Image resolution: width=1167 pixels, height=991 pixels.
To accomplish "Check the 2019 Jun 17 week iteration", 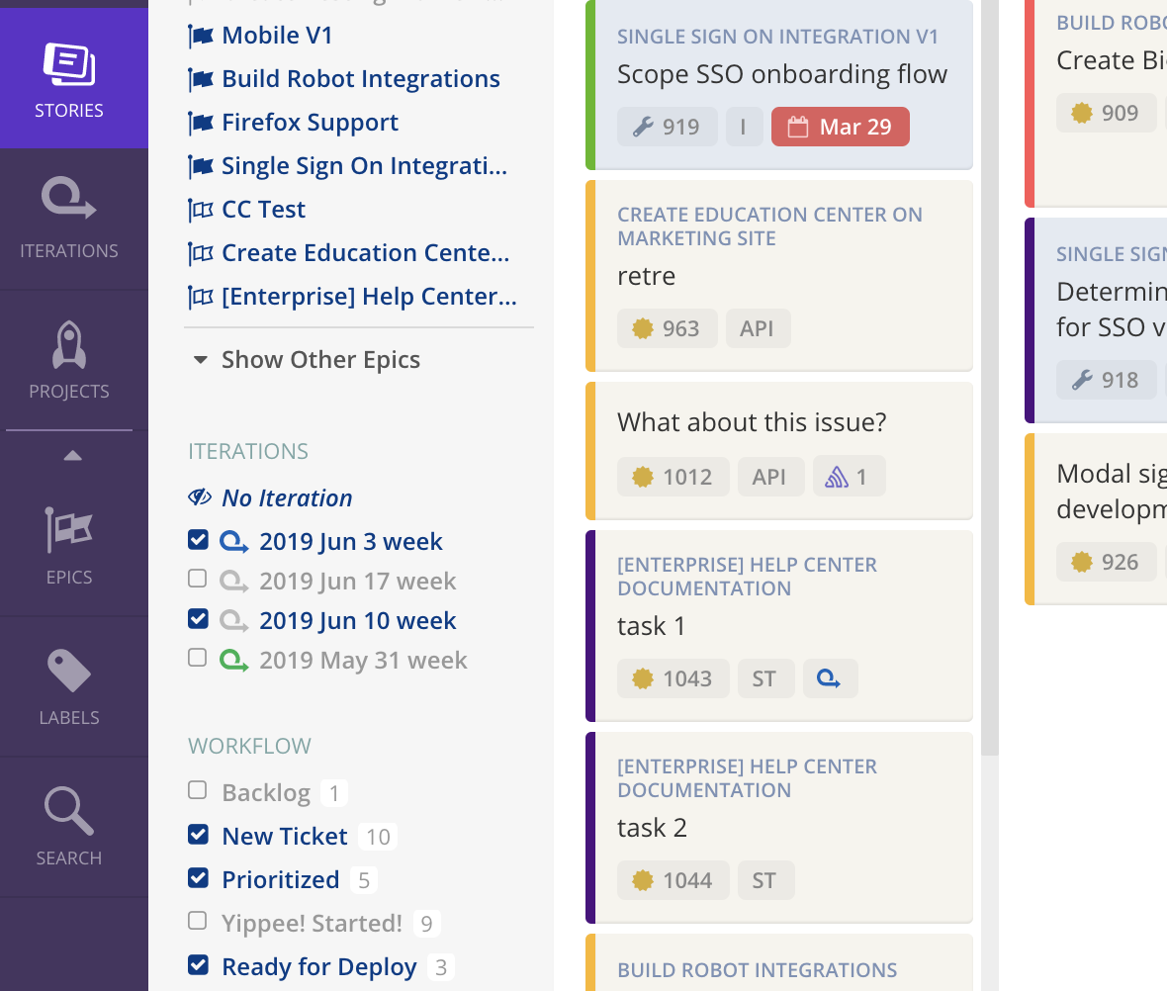I will (197, 579).
